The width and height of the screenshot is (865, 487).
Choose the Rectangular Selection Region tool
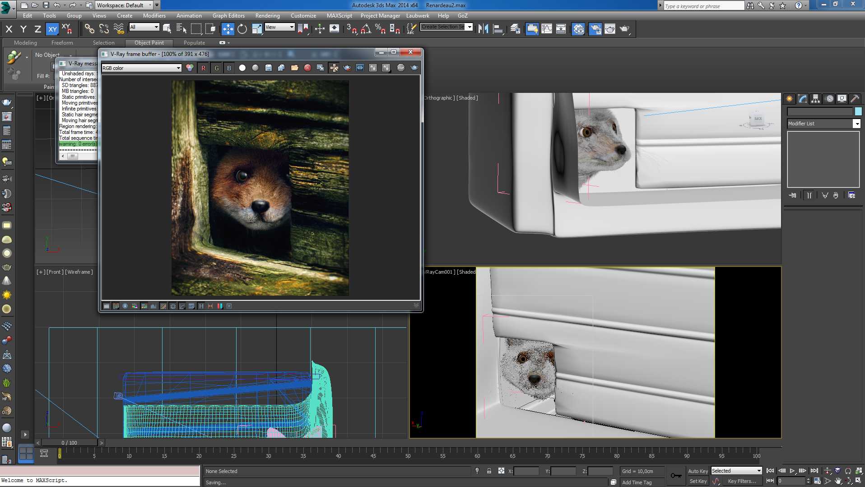click(196, 29)
